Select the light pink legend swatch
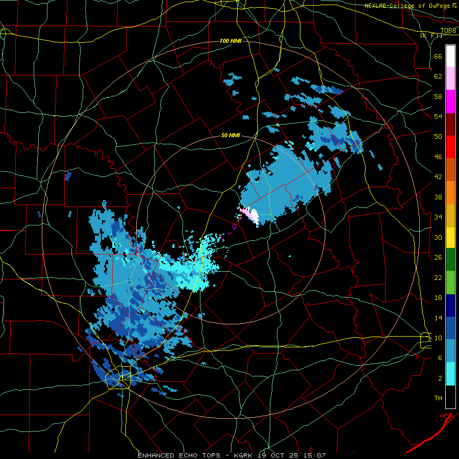Image resolution: width=459 pixels, height=459 pixels. point(450,79)
